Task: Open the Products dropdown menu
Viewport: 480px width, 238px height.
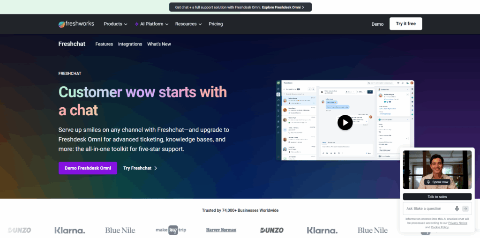Action: pyautogui.click(x=115, y=24)
